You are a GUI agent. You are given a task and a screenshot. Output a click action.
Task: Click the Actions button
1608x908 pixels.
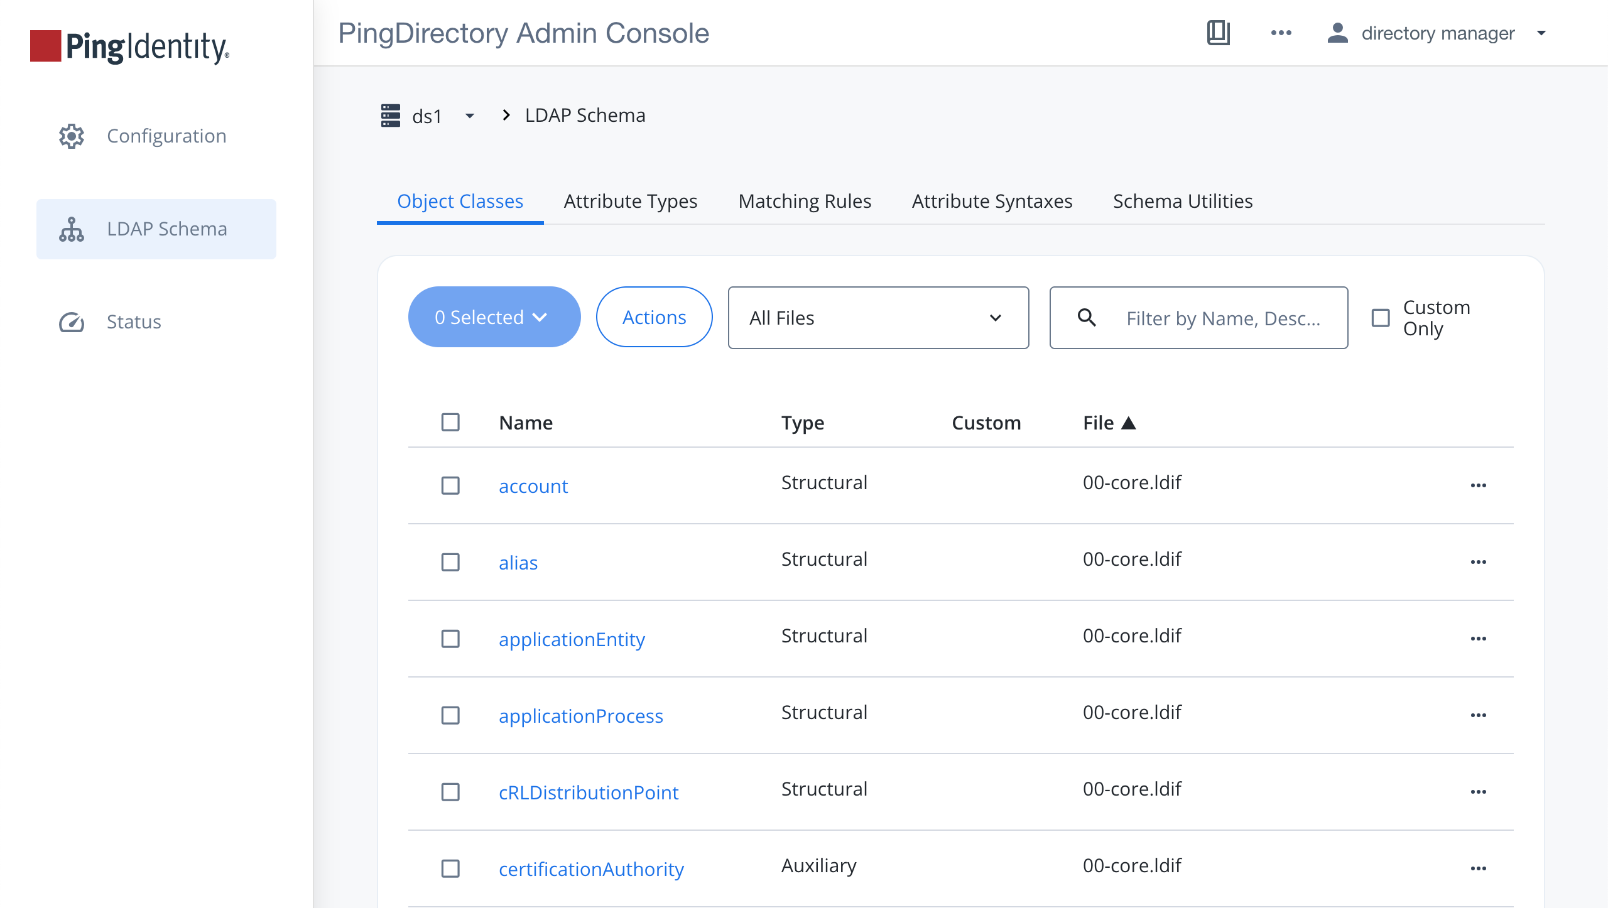tap(654, 317)
